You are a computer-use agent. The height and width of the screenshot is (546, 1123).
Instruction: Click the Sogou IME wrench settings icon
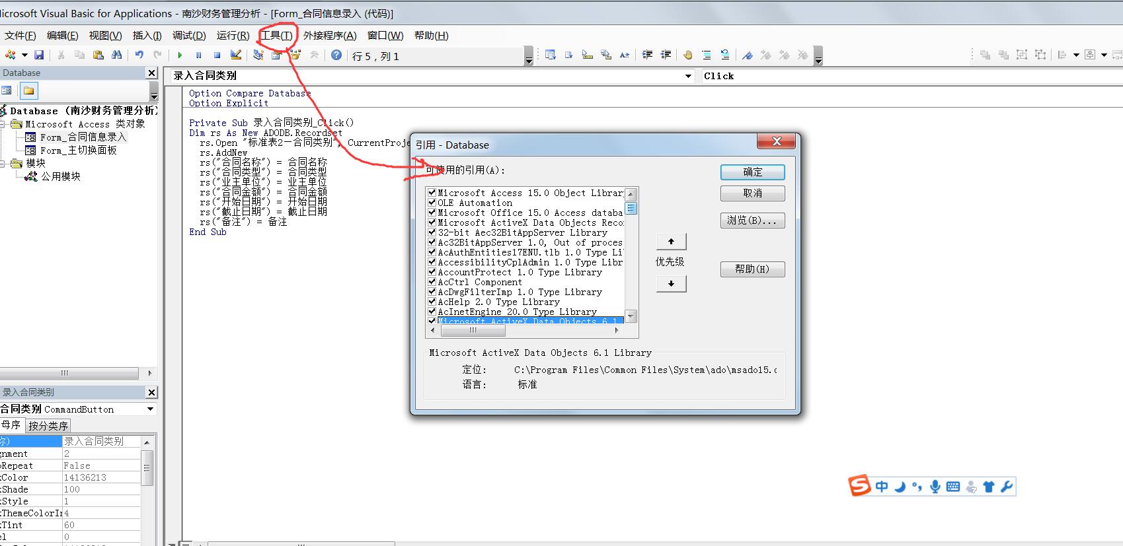click(x=1007, y=487)
